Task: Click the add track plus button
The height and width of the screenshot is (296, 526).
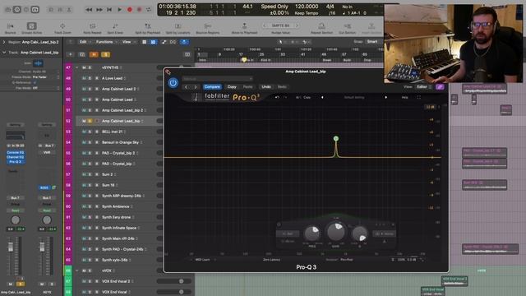Action: 71,54
